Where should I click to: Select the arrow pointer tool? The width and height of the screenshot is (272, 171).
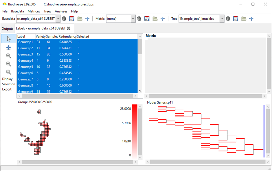click(x=9, y=39)
